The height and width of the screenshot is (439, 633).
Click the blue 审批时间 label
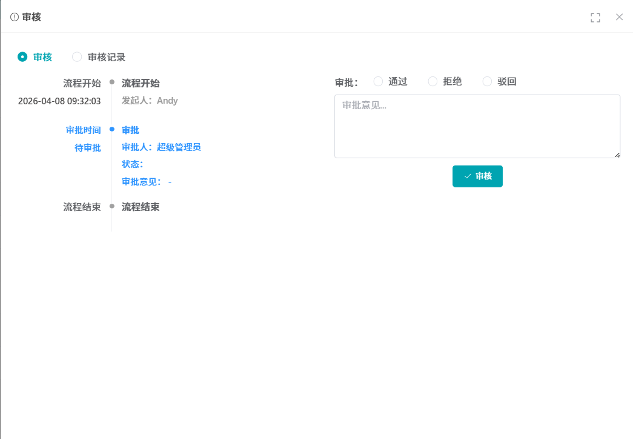pos(84,130)
